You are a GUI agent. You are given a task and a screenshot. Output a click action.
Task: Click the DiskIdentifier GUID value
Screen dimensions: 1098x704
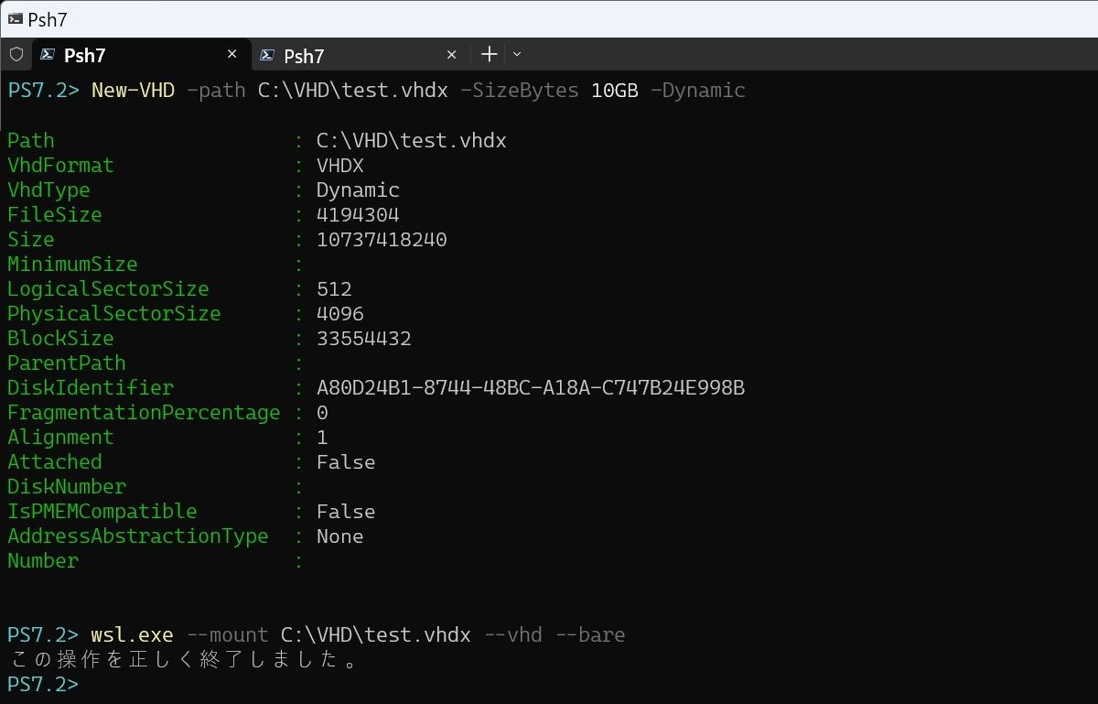[x=531, y=387]
